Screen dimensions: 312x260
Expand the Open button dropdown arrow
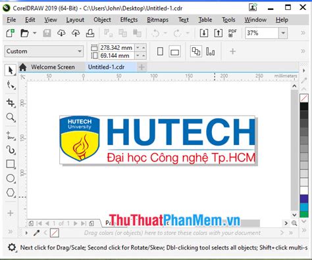(x=35, y=33)
